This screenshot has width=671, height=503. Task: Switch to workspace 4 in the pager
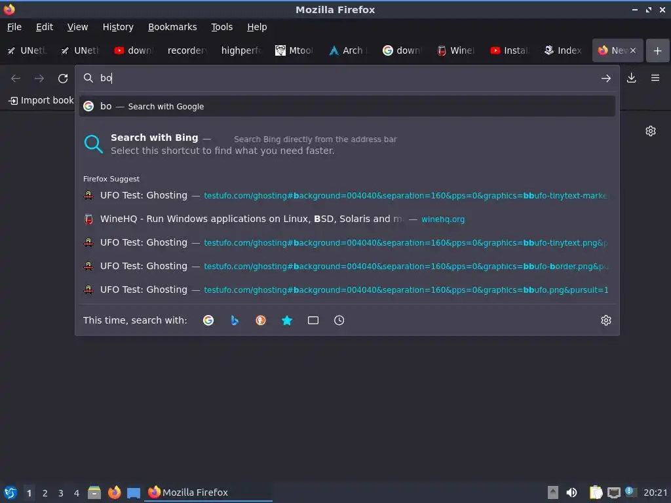[77, 493]
